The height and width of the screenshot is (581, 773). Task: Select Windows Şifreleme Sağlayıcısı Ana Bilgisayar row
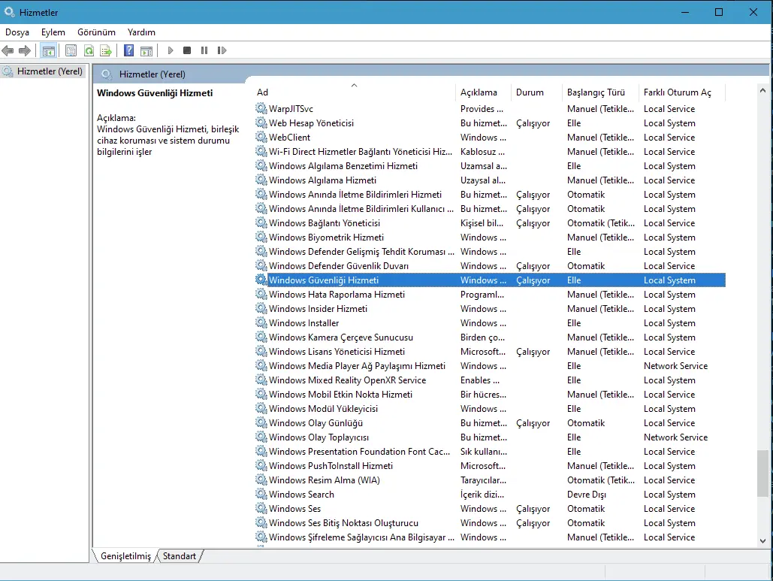(x=491, y=537)
